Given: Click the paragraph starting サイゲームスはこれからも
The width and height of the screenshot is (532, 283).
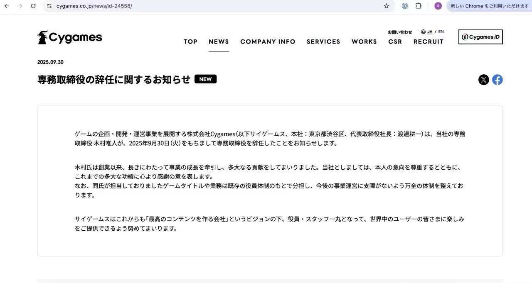Looking at the screenshot, I should pyautogui.click(x=269, y=224).
